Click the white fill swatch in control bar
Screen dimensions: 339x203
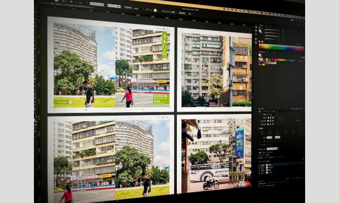point(155,10)
